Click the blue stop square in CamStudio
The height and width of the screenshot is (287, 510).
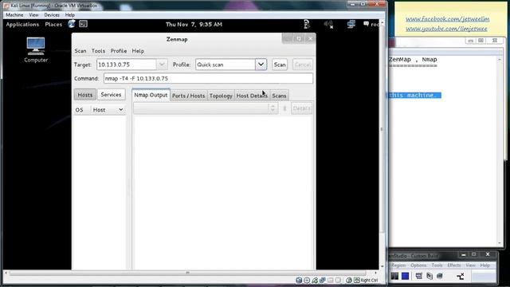pyautogui.click(x=406, y=277)
